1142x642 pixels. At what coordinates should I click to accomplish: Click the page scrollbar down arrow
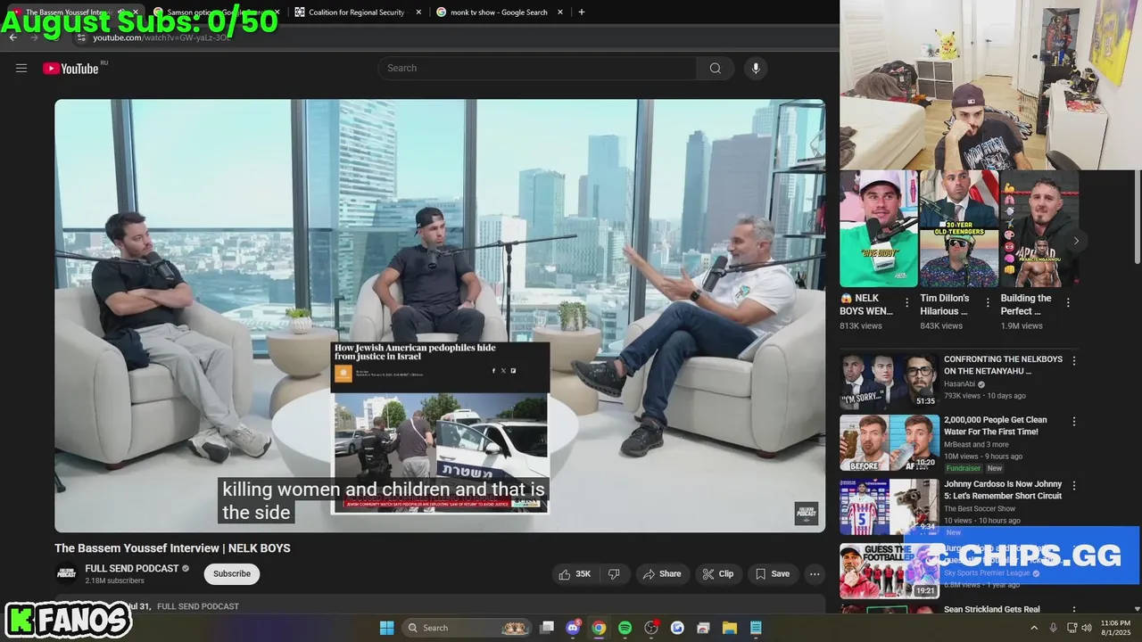tap(1137, 609)
